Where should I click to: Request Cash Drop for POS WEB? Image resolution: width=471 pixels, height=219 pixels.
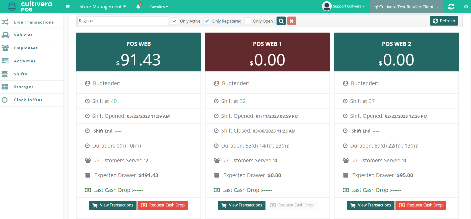(163, 205)
